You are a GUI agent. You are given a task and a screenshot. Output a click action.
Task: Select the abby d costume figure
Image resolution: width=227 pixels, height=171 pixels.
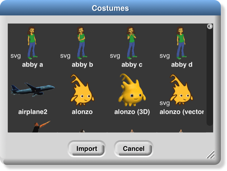click(x=181, y=43)
